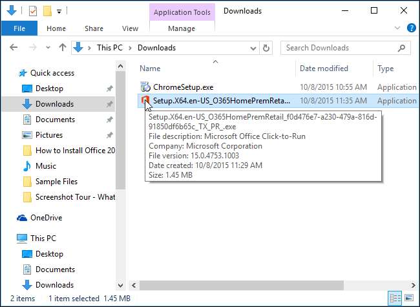Image resolution: width=420 pixels, height=307 pixels.
Task: Open the recent locations dropdown arrow
Action: click(x=47, y=48)
